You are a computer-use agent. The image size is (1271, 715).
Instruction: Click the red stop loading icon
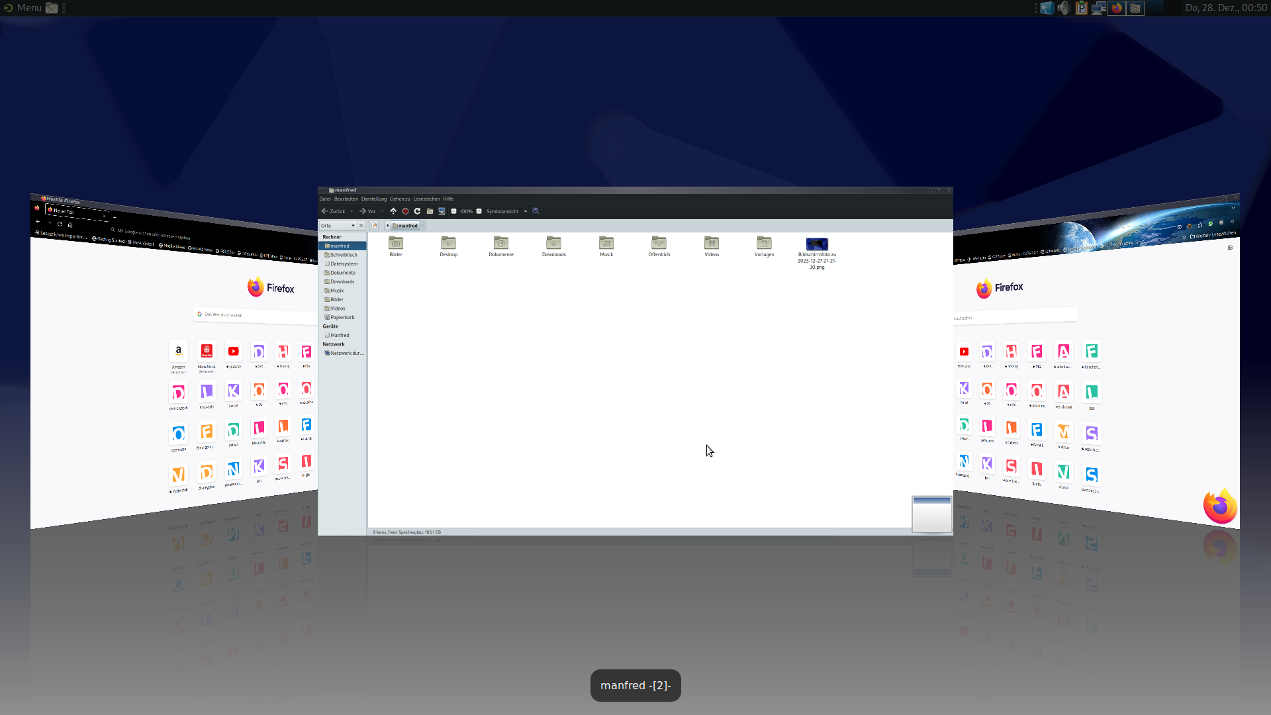point(405,211)
